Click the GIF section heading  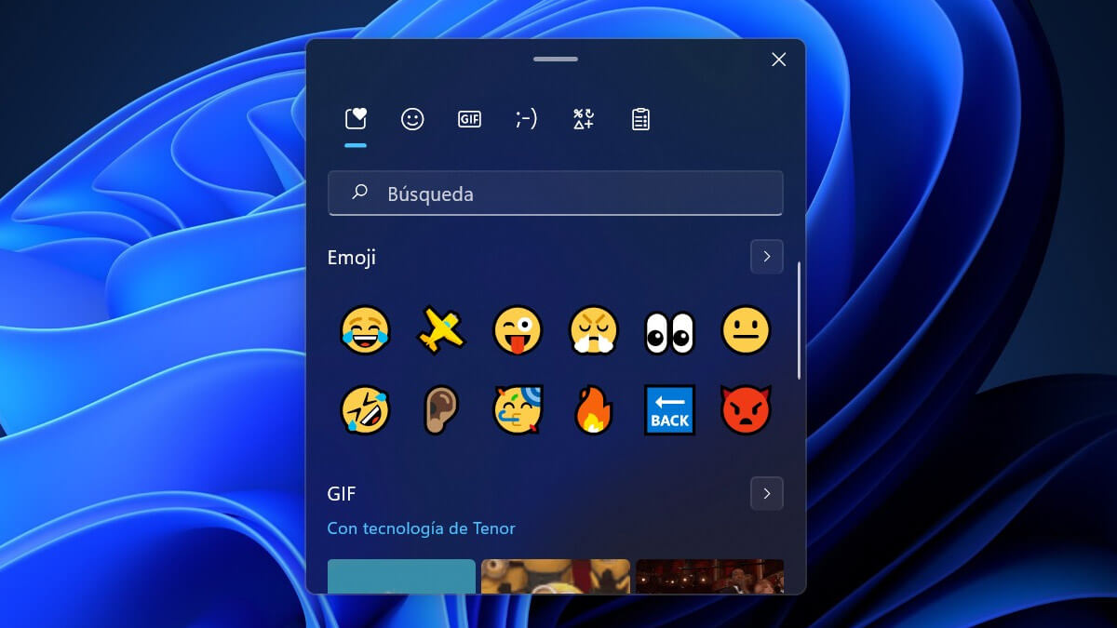(342, 493)
